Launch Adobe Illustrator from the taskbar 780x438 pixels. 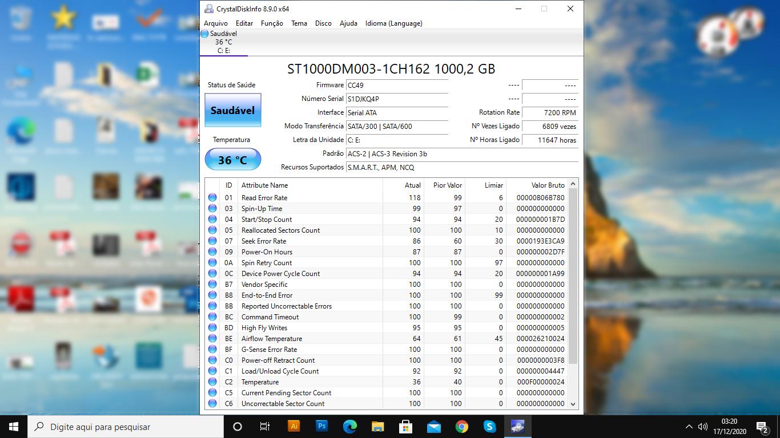[x=293, y=427]
